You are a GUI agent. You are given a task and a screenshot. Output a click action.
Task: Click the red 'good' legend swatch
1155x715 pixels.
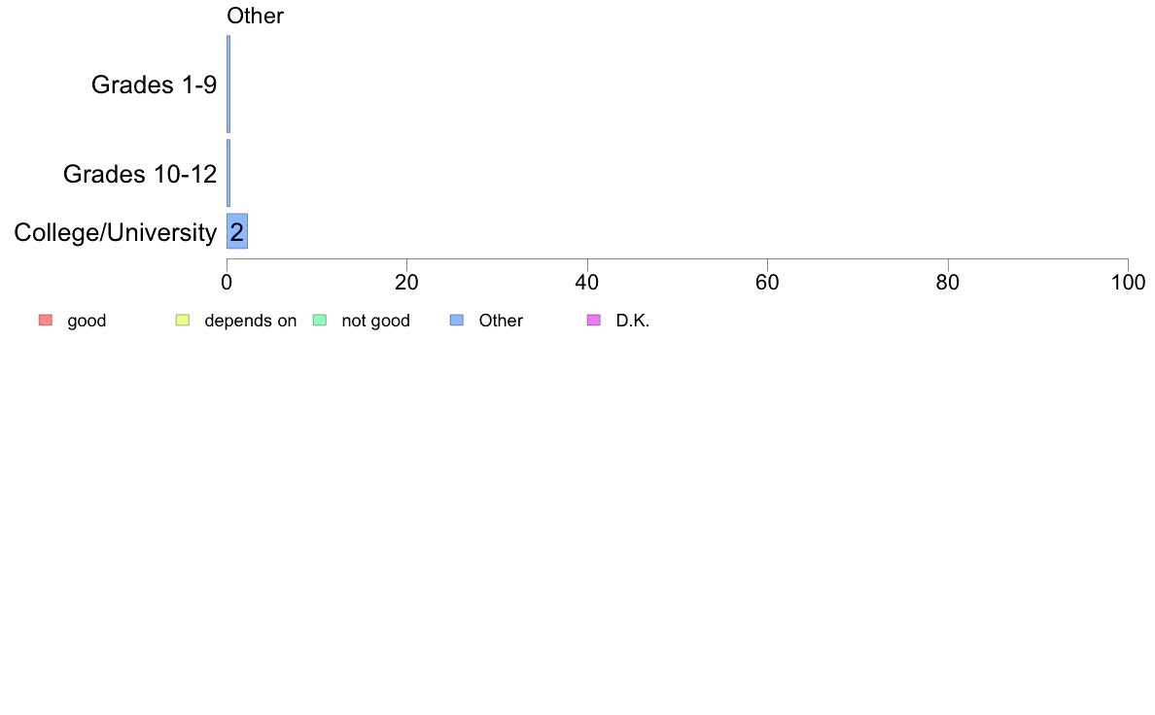point(46,321)
